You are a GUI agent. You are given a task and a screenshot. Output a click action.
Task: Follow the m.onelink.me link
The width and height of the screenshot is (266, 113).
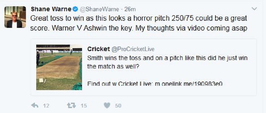click(x=189, y=84)
